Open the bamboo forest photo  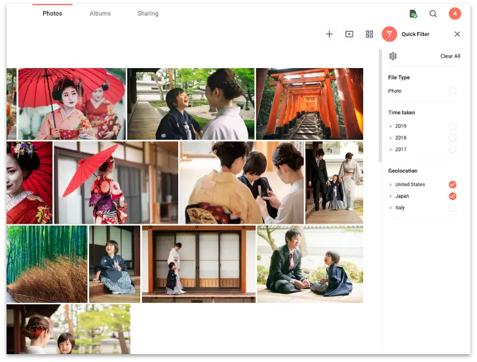(x=47, y=264)
